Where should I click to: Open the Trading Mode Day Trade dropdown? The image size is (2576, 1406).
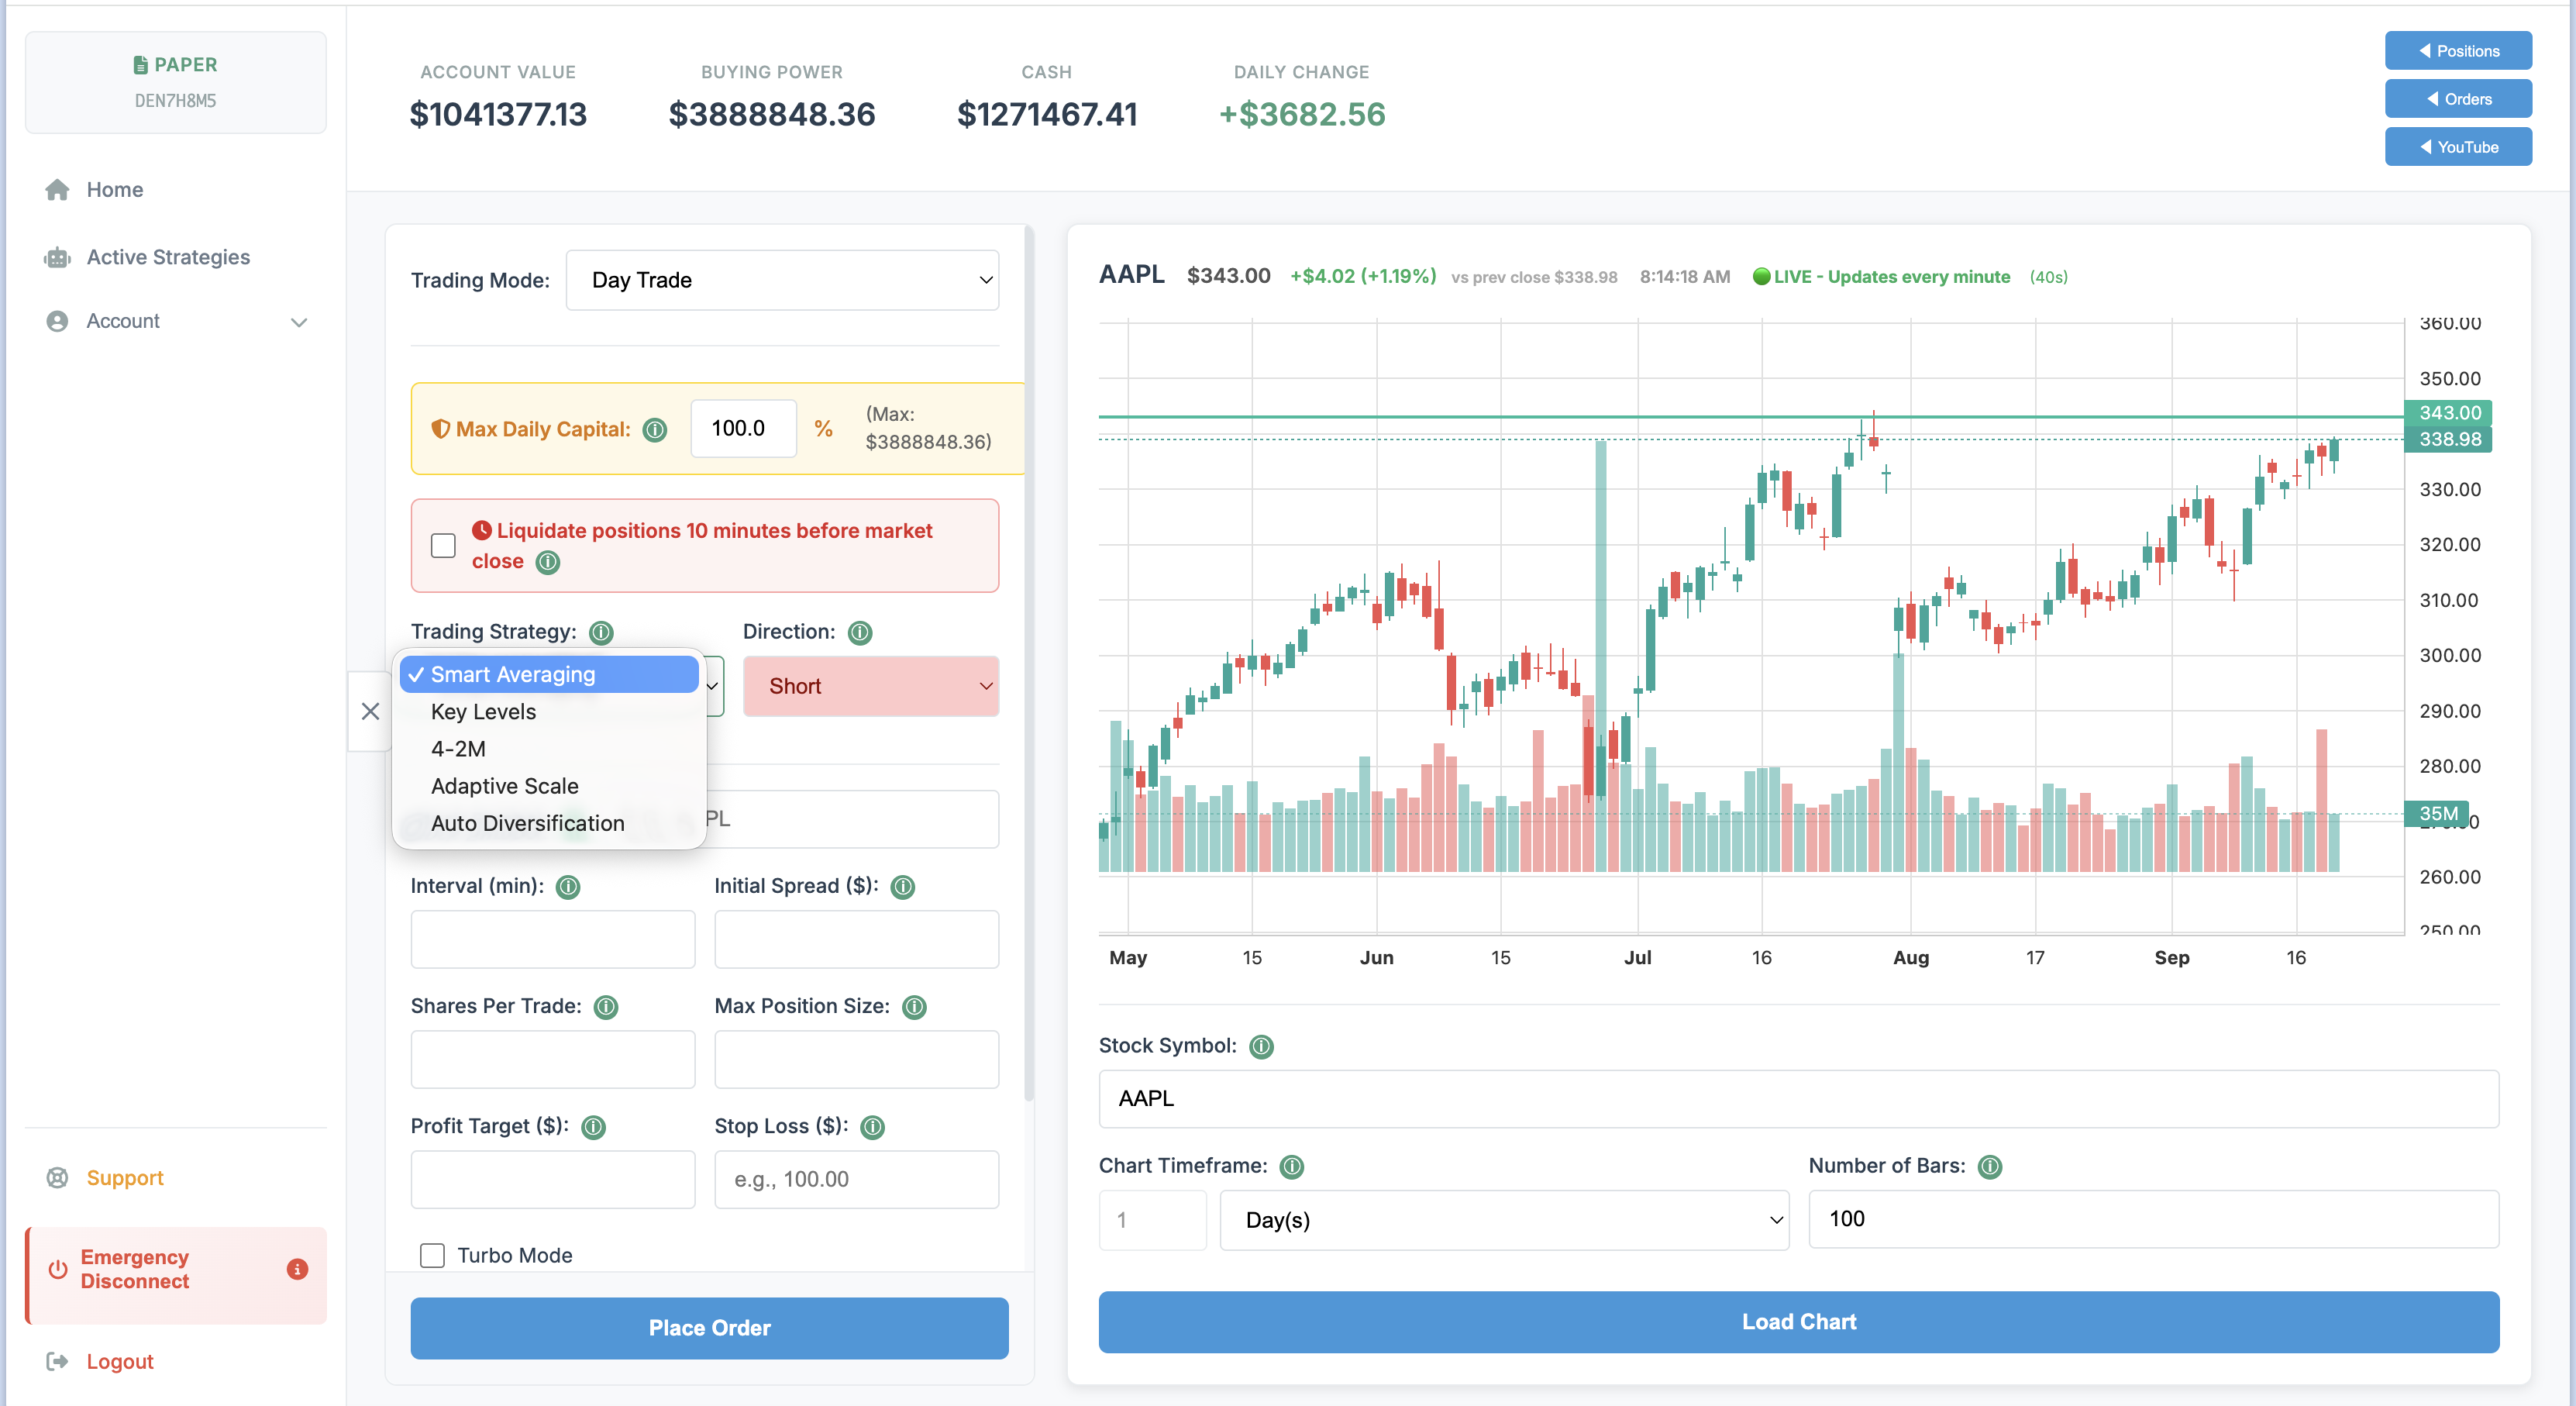782,280
